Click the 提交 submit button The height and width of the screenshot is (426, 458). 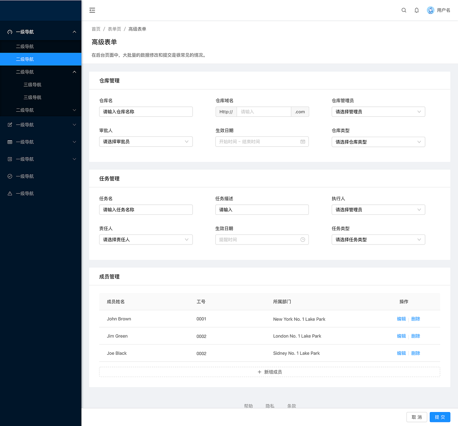tap(440, 417)
